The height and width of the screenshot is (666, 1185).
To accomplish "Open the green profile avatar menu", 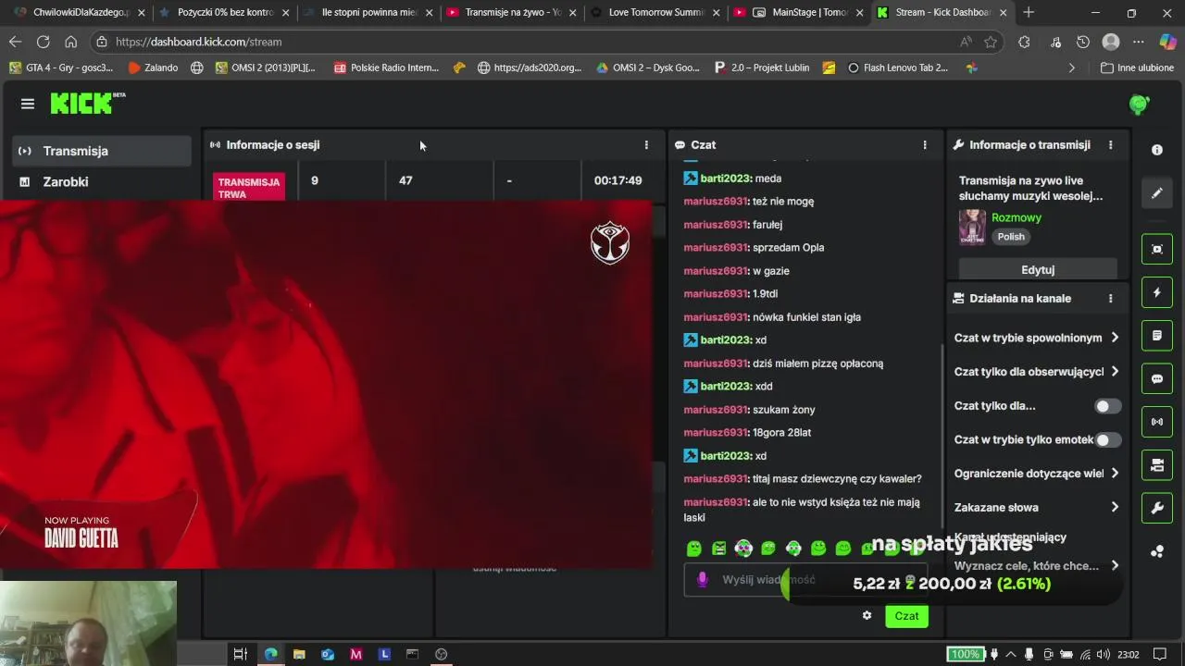I will [1139, 105].
